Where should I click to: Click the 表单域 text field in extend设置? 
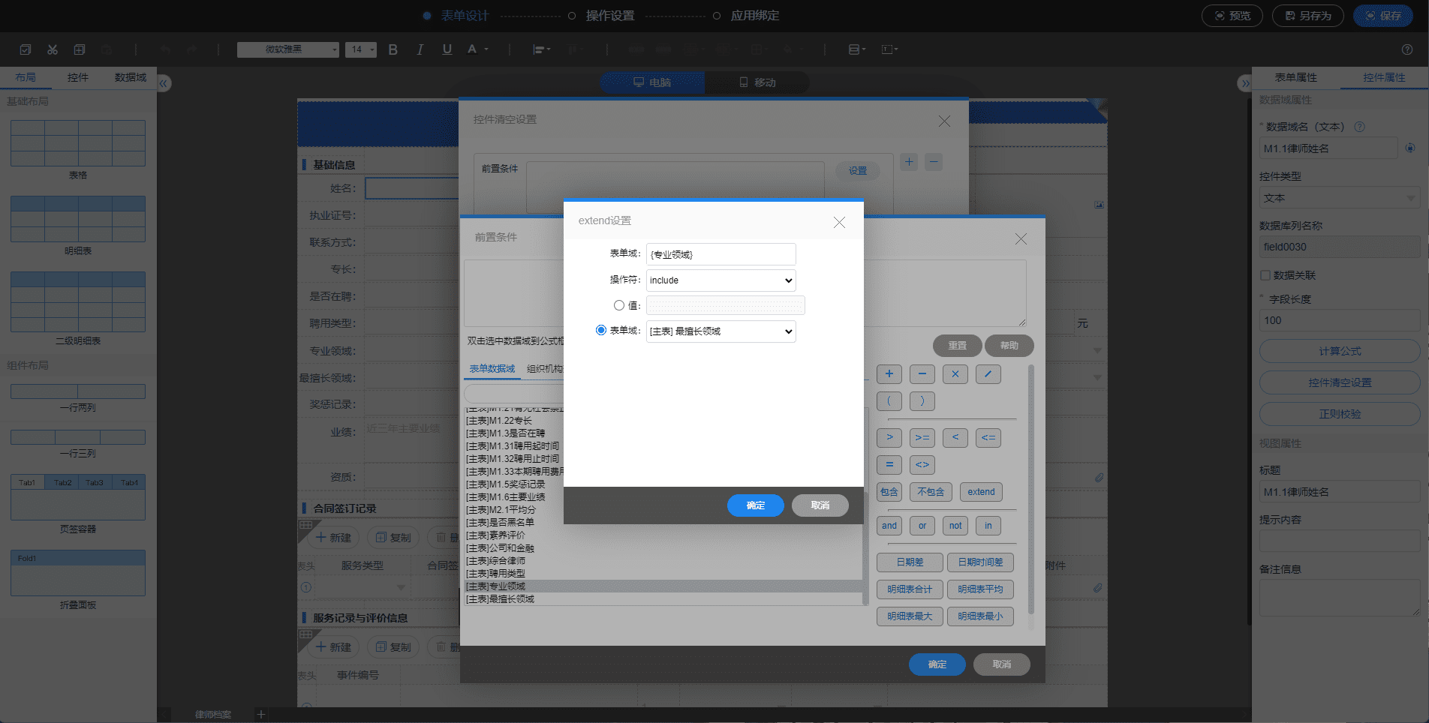[x=721, y=254]
